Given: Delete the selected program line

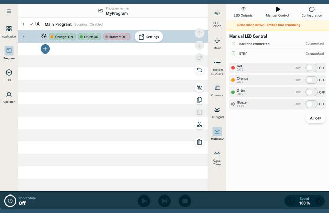Looking at the screenshot, I should (199, 142).
